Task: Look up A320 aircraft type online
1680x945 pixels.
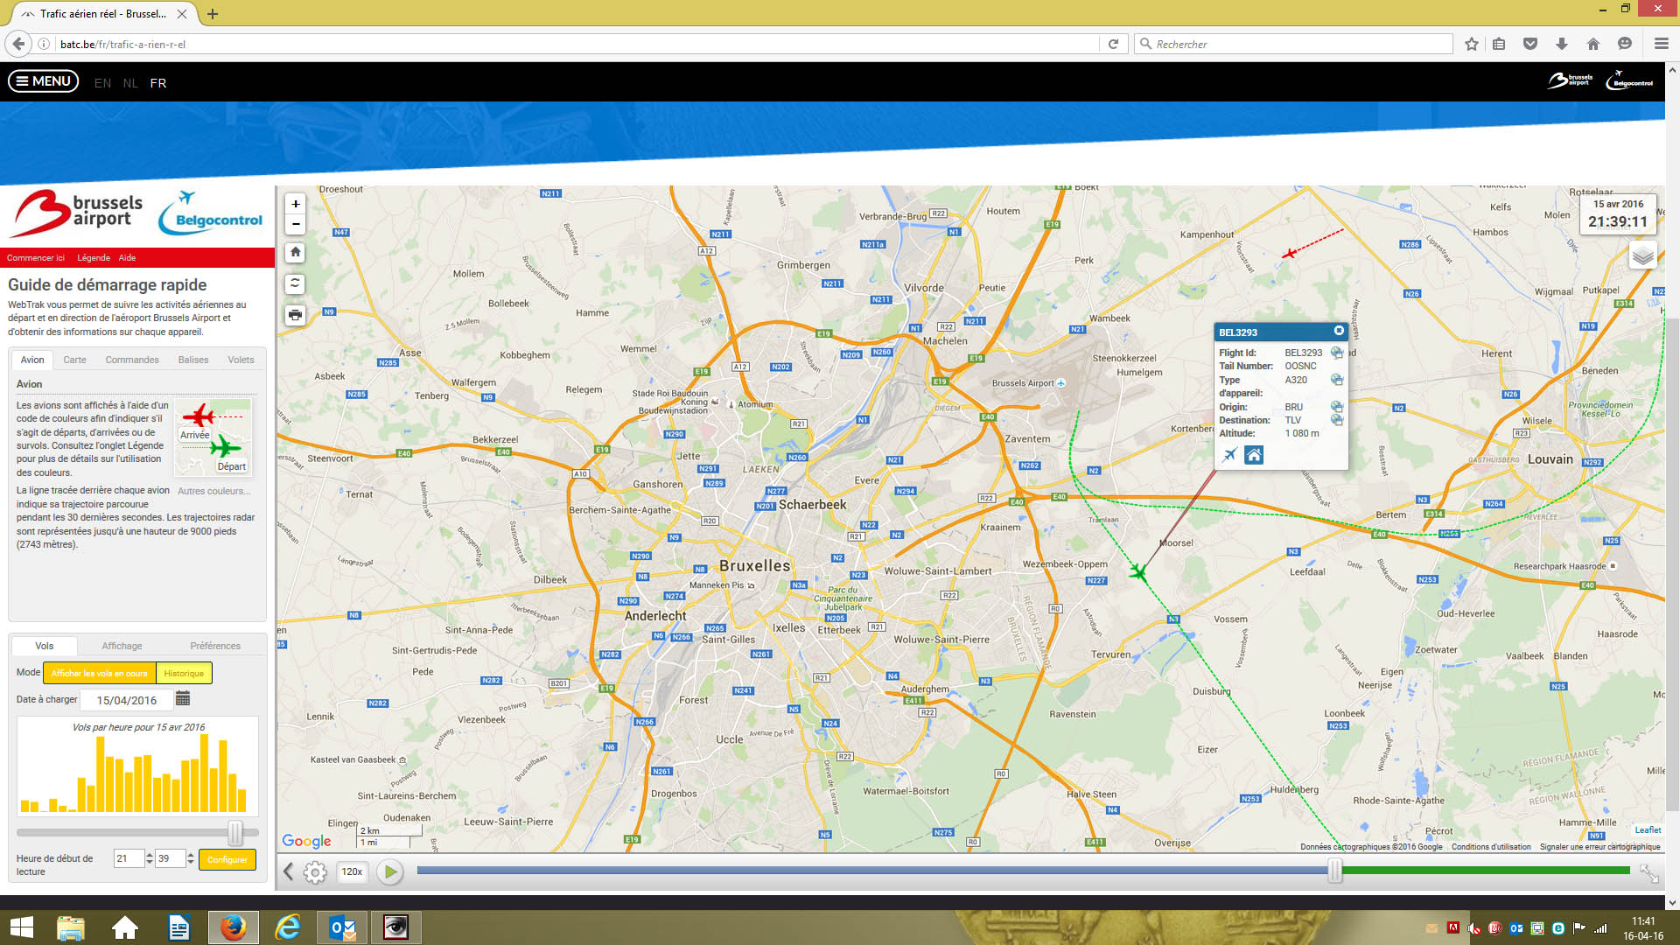Action: tap(1337, 380)
